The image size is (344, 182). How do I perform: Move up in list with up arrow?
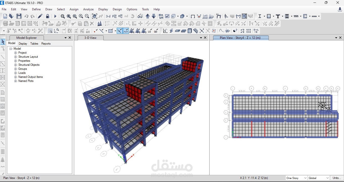point(148,16)
